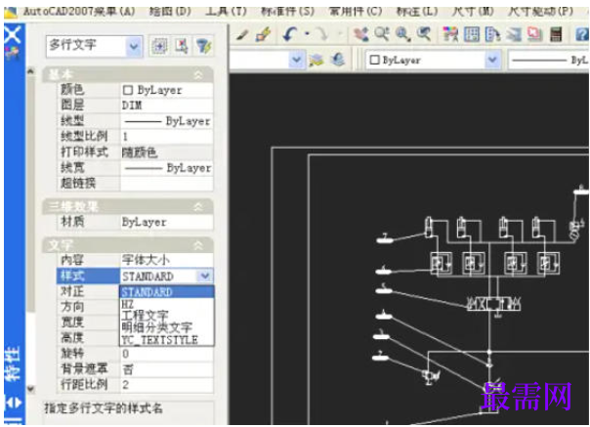Click the 行距比例 value 2
The height and width of the screenshot is (427, 590).
coord(167,385)
